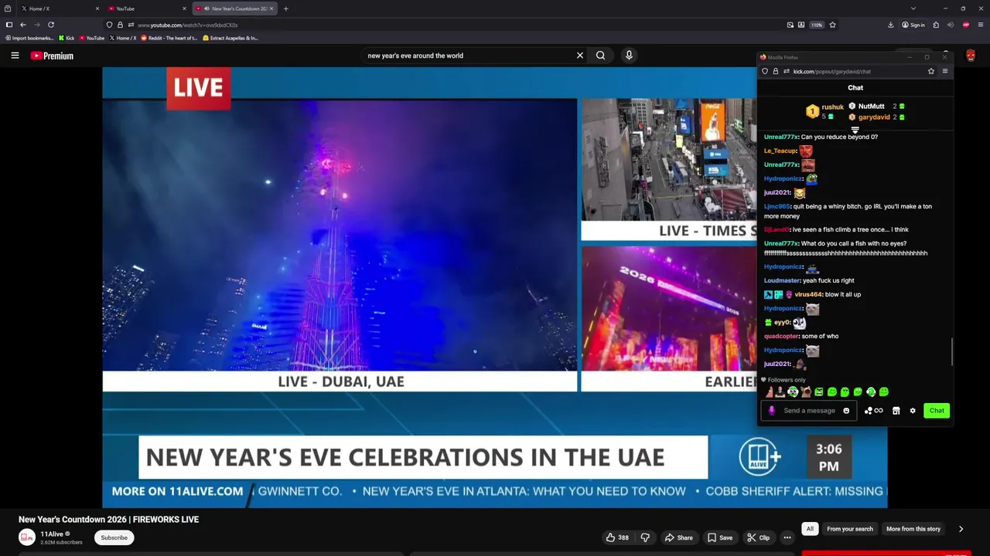Open the Adblock Plus extension

pos(966,25)
